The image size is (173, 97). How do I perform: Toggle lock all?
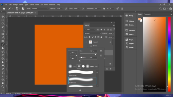pyautogui.click(x=101, y=37)
